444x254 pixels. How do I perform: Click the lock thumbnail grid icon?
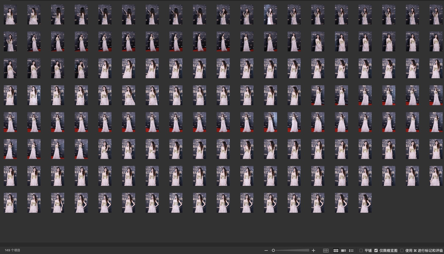326,250
